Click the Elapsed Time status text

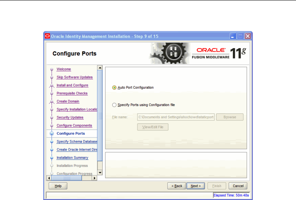coord(231,195)
